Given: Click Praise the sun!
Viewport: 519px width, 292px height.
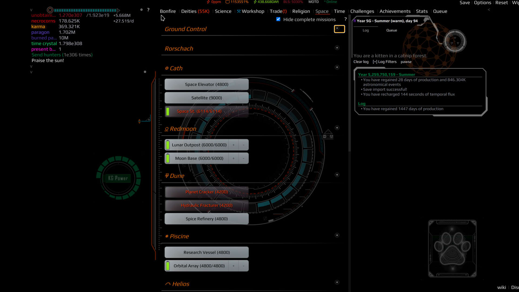Looking at the screenshot, I should coord(48,61).
